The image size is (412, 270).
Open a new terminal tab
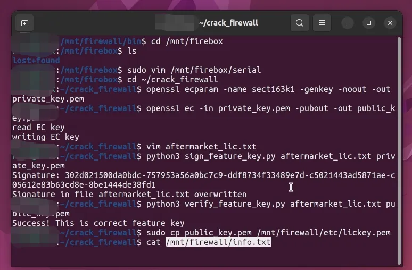tap(24, 23)
